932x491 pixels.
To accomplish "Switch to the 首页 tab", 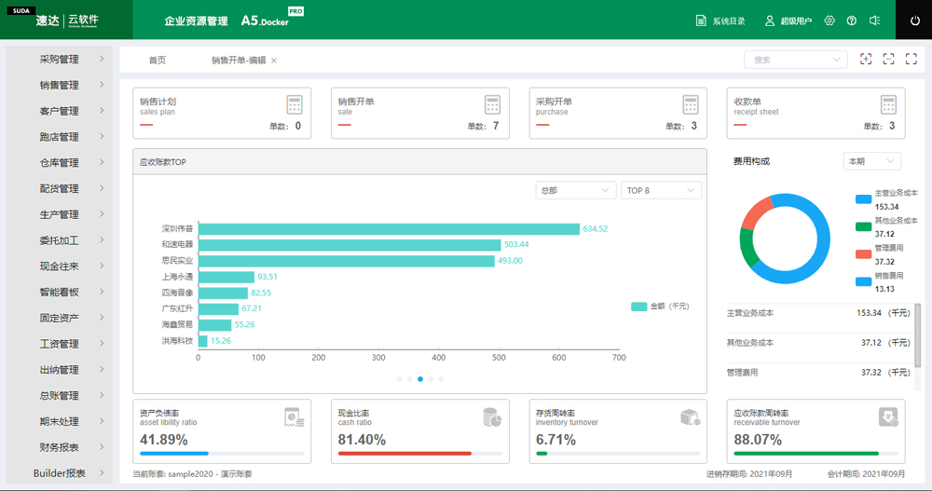I will tap(158, 60).
